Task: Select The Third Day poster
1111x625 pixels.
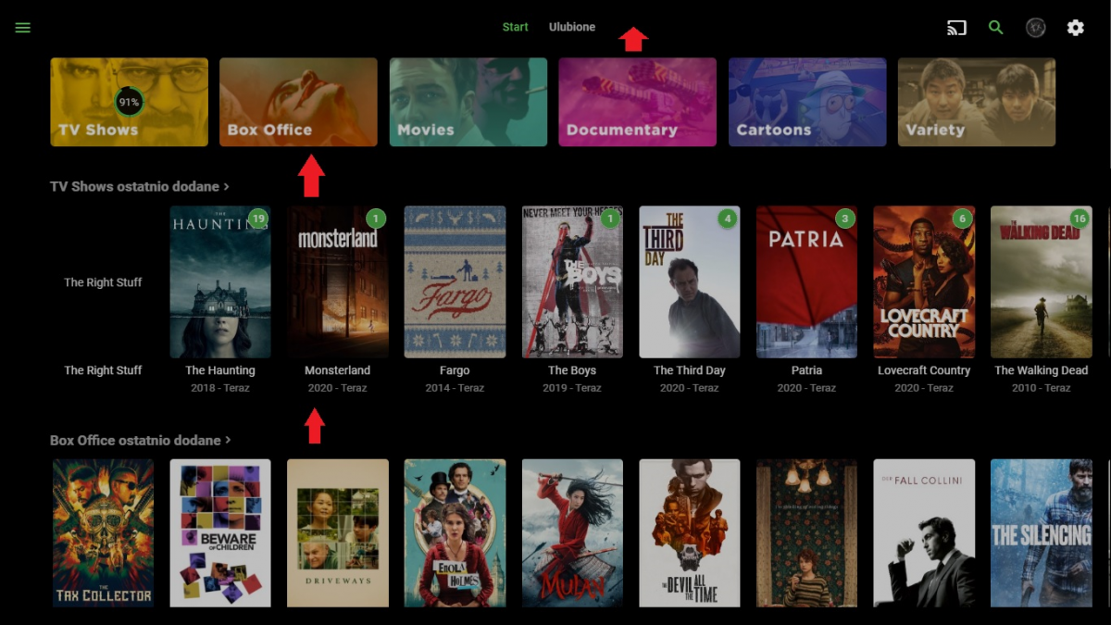Action: [690, 281]
